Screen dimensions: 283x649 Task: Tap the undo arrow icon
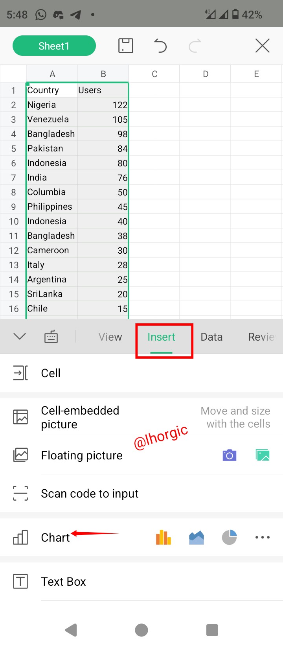click(160, 46)
